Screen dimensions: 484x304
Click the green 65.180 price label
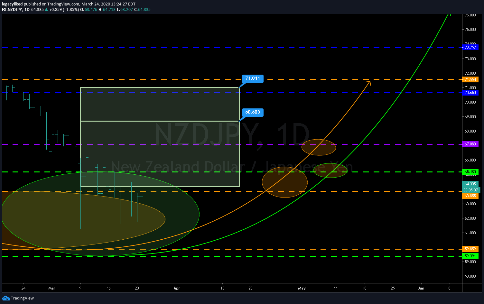point(470,172)
